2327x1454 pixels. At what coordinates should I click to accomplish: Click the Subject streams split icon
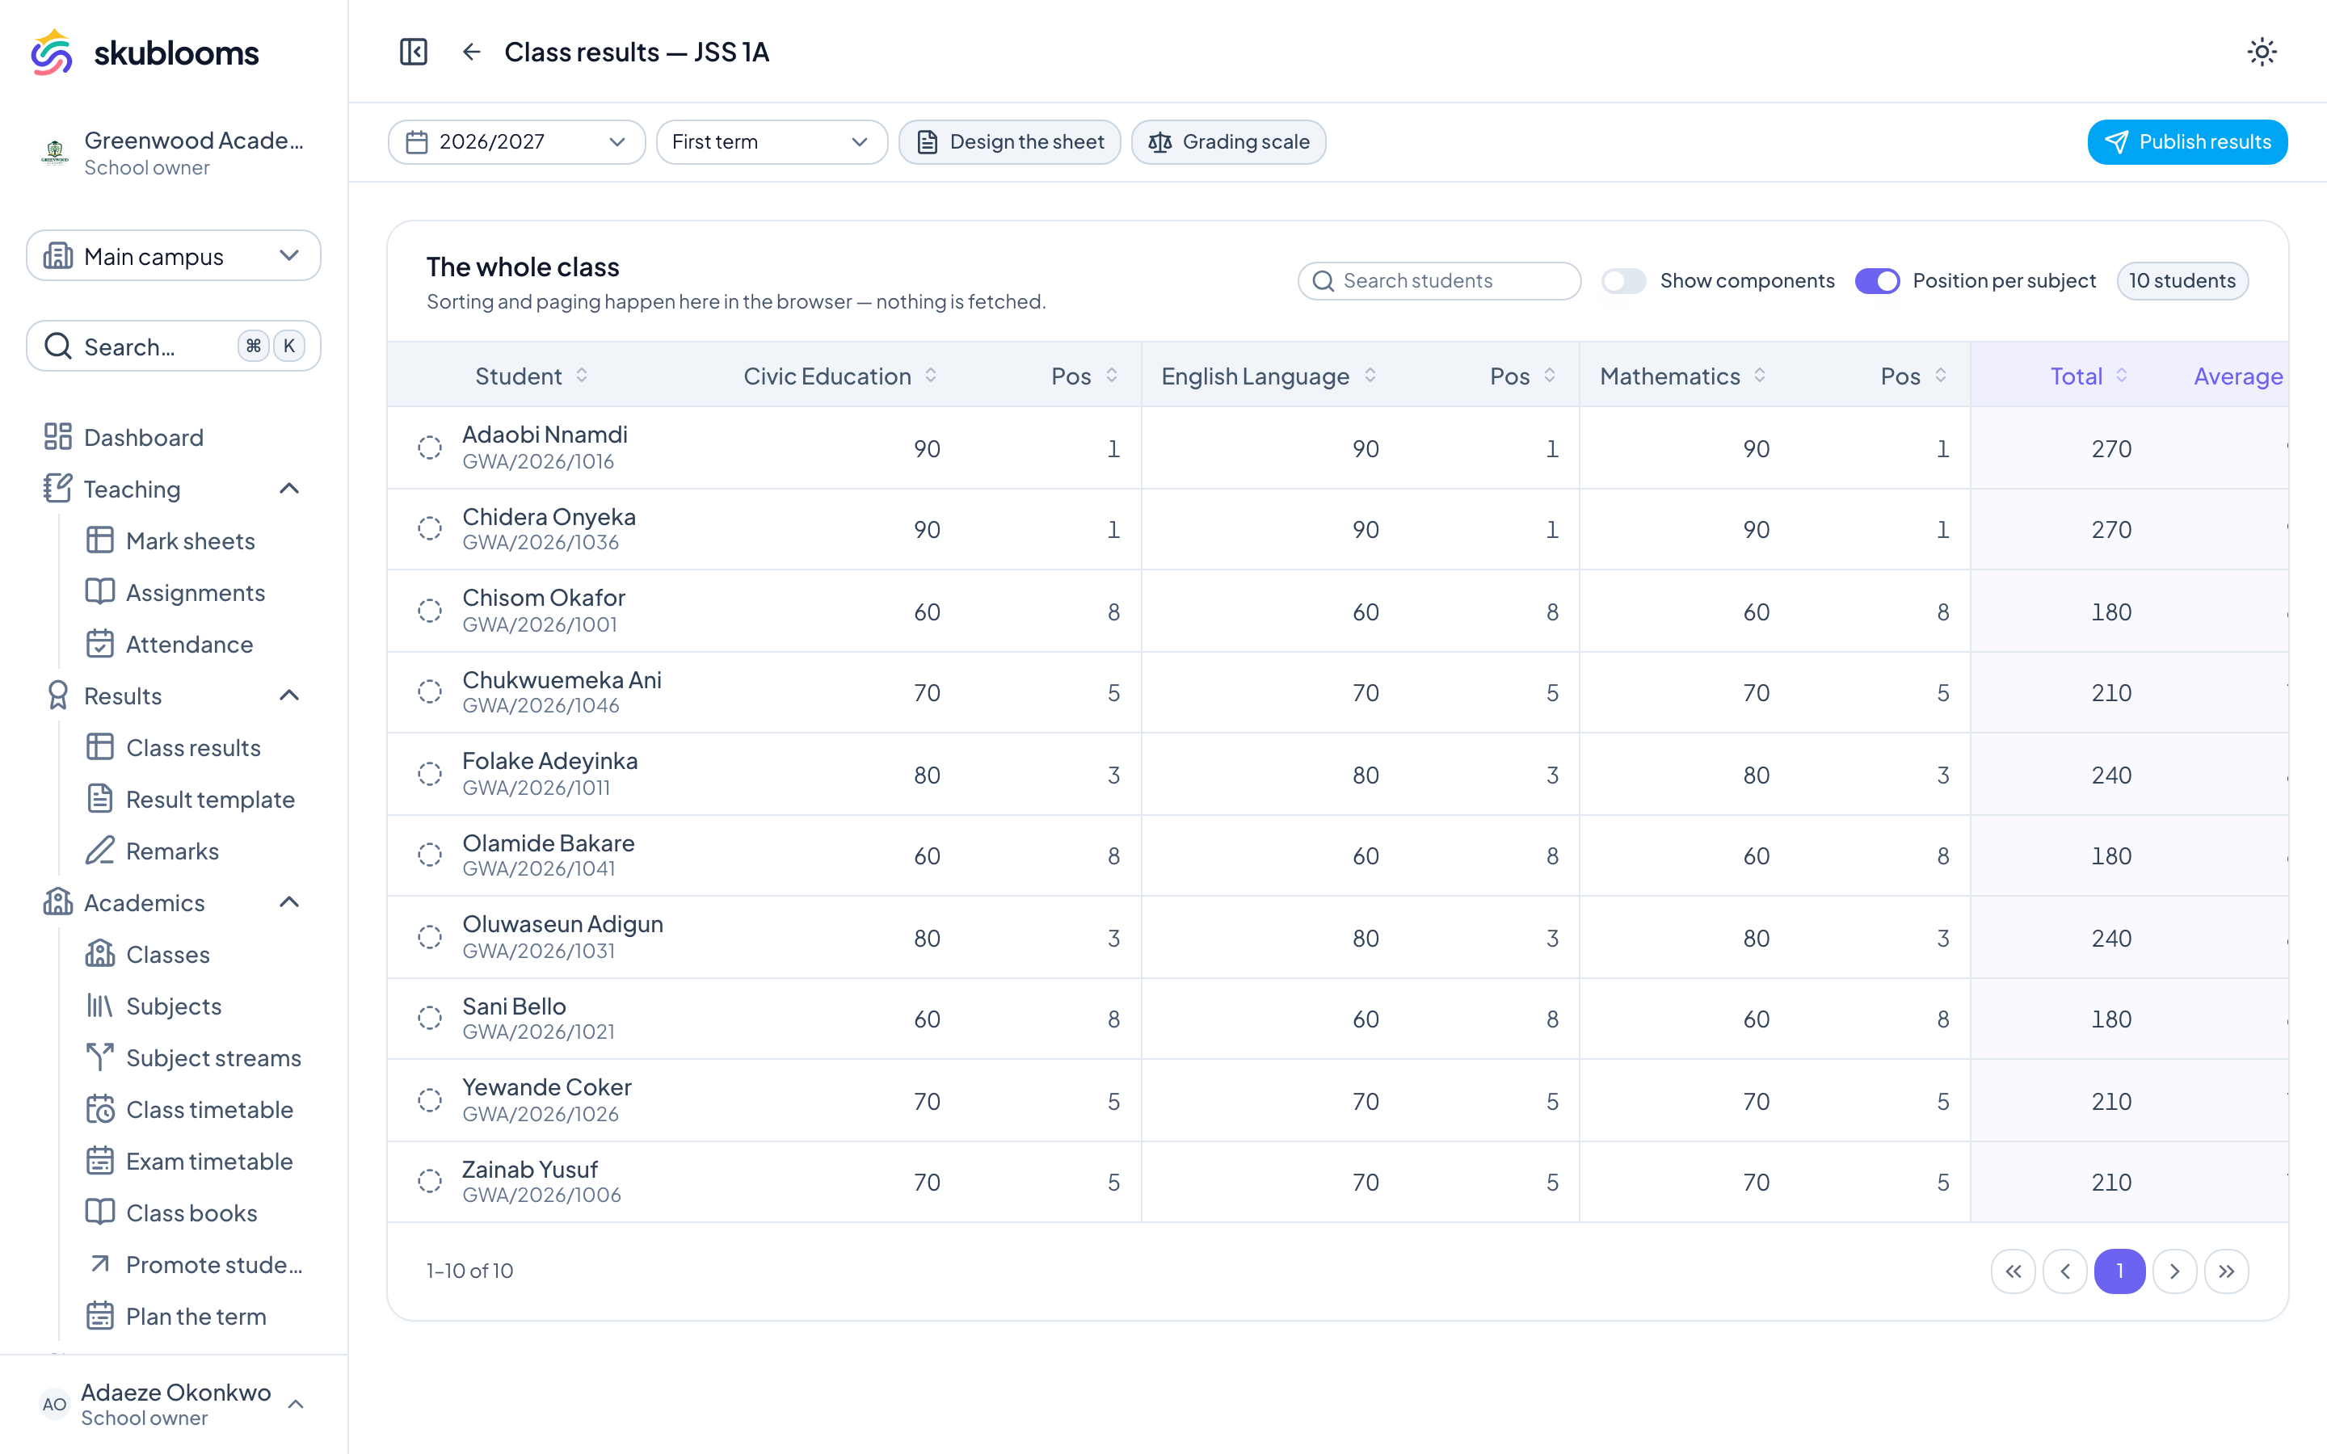pos(100,1058)
